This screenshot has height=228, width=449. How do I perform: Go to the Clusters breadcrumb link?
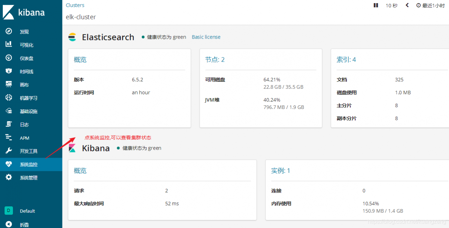tap(75, 5)
